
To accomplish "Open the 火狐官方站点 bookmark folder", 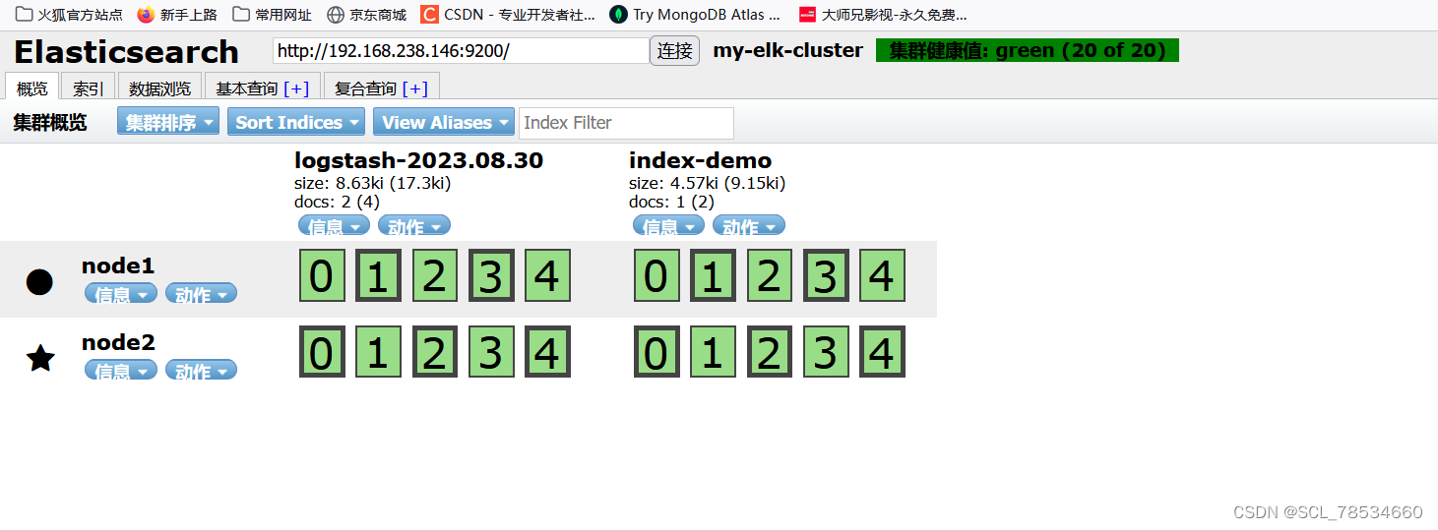I will [x=69, y=15].
